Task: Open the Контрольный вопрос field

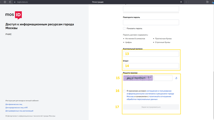Action: (x=151, y=54)
